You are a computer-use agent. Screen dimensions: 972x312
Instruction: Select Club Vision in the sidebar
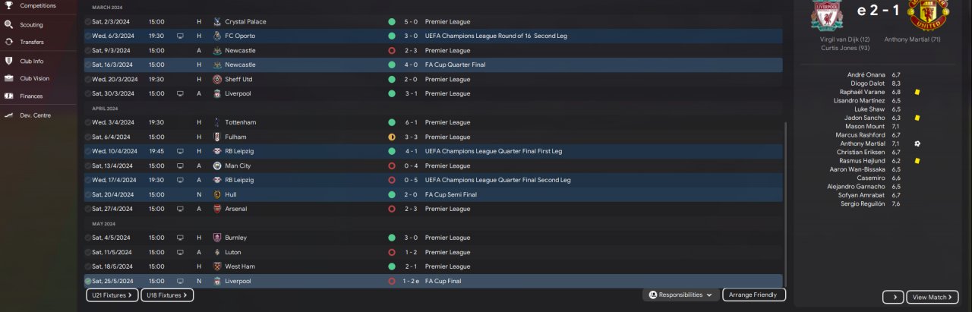[34, 78]
